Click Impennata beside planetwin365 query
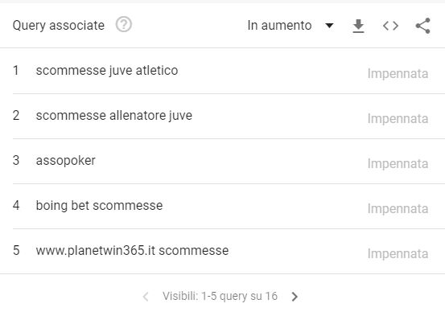This screenshot has width=445, height=316. pos(398,254)
